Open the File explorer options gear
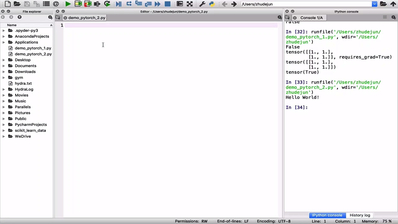398x224 pixels. pos(50,17)
